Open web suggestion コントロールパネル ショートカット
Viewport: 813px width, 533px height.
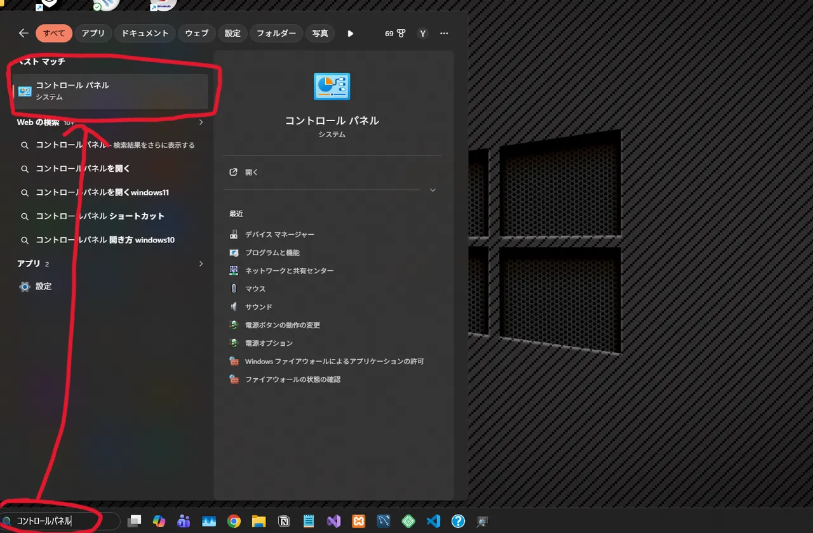111,216
